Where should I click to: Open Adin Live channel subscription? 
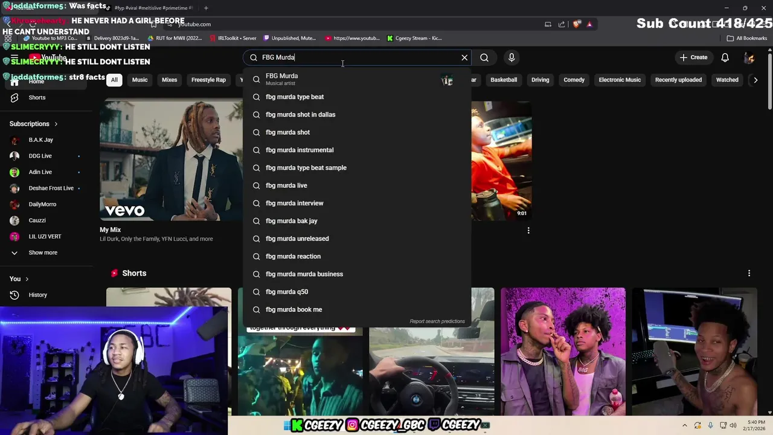click(40, 172)
